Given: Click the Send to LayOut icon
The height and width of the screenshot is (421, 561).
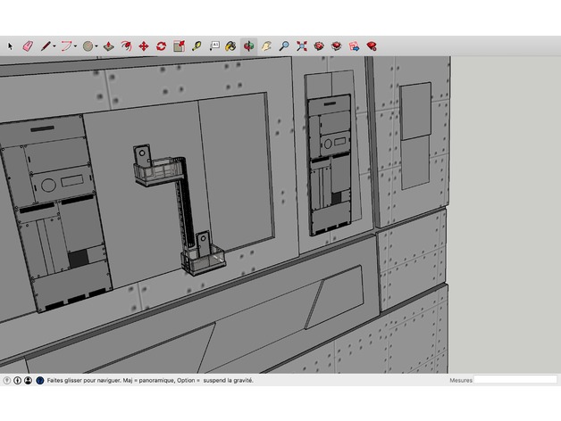Looking at the screenshot, I should pos(355,46).
